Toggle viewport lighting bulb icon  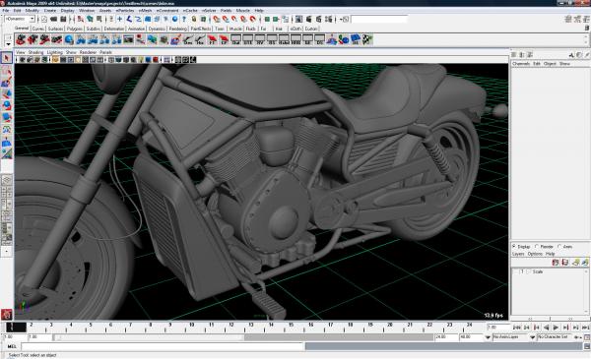point(141,59)
